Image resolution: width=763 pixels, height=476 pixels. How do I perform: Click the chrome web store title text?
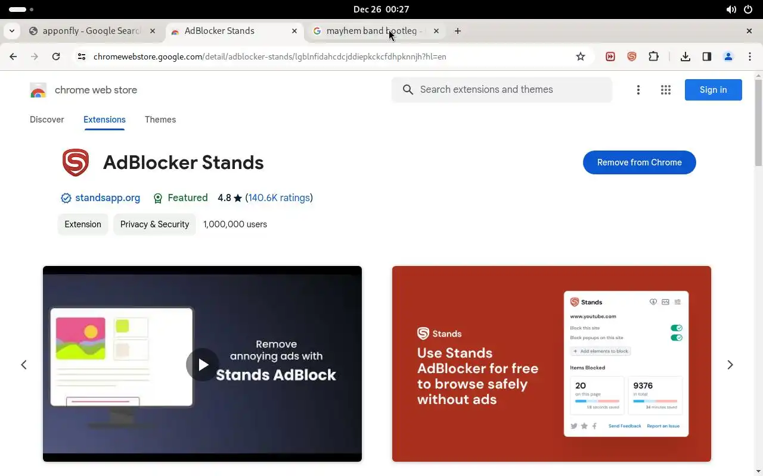point(96,90)
